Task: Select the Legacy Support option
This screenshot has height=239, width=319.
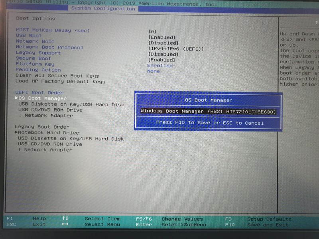Action: pos(38,53)
